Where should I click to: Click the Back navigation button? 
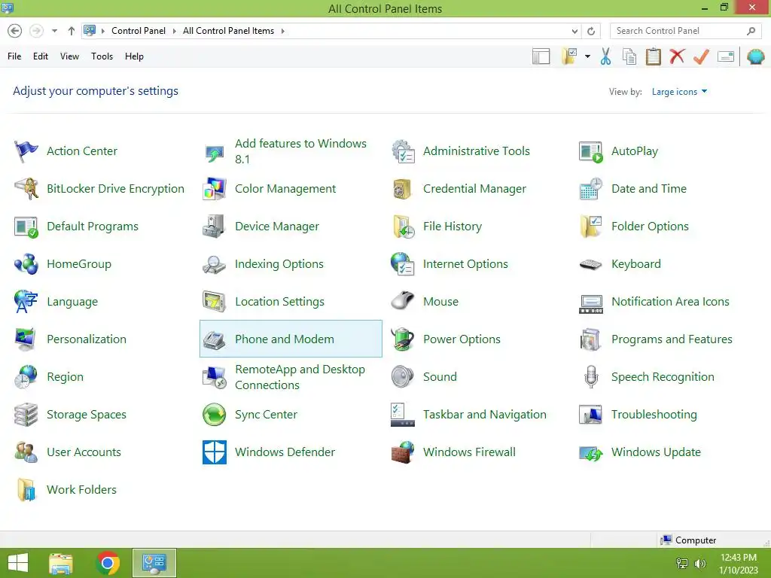[15, 31]
